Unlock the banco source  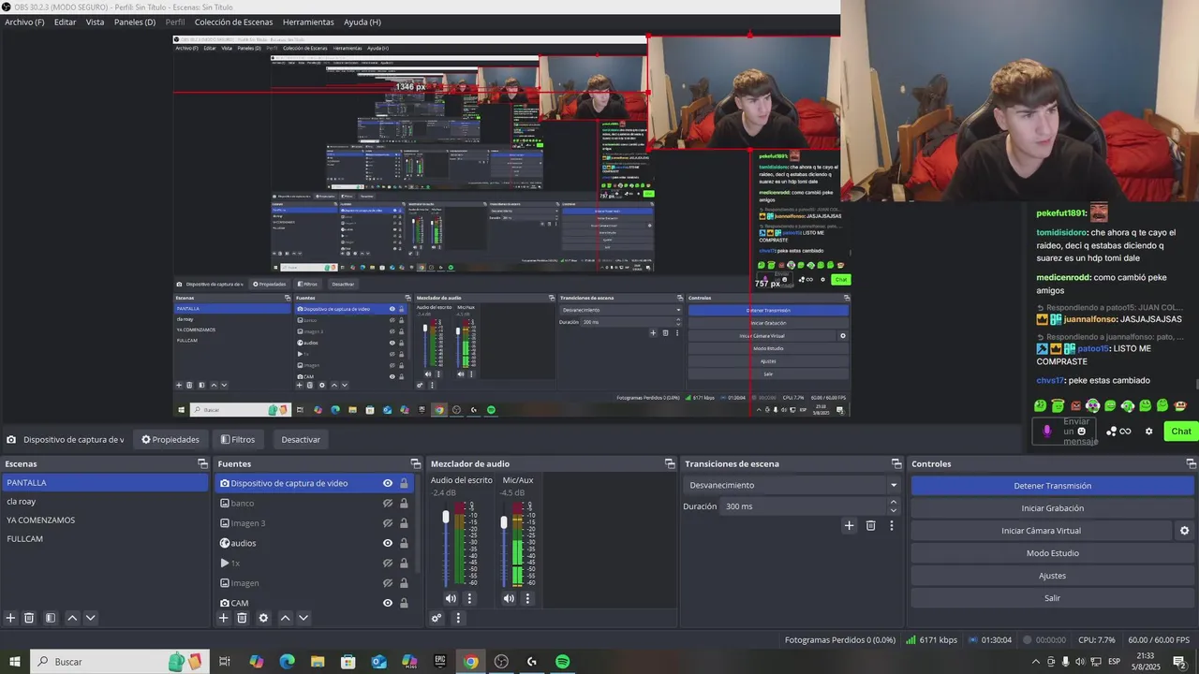pos(404,504)
